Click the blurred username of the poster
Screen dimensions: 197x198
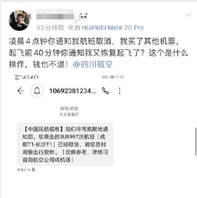pos(55,16)
